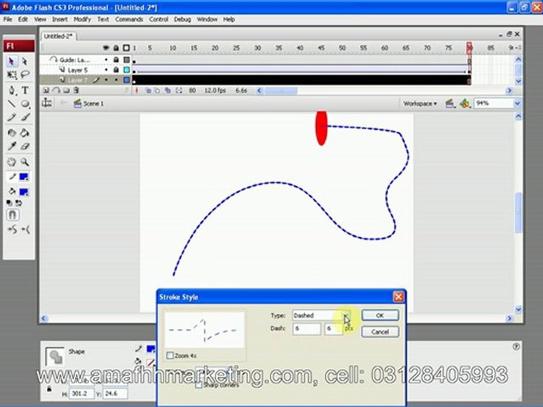Click Show/Hide All Layers eye header
Viewport: 543px width, 407px height.
[106, 47]
